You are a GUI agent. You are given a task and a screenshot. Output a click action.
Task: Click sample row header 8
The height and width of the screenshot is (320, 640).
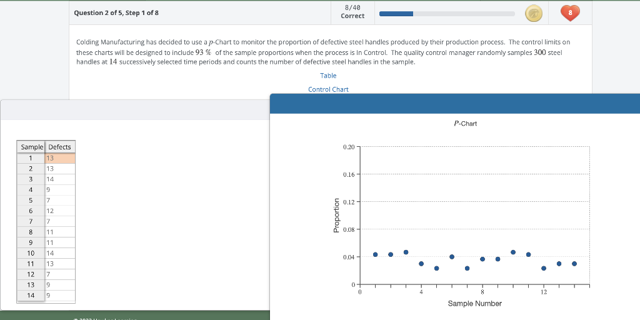click(x=31, y=232)
